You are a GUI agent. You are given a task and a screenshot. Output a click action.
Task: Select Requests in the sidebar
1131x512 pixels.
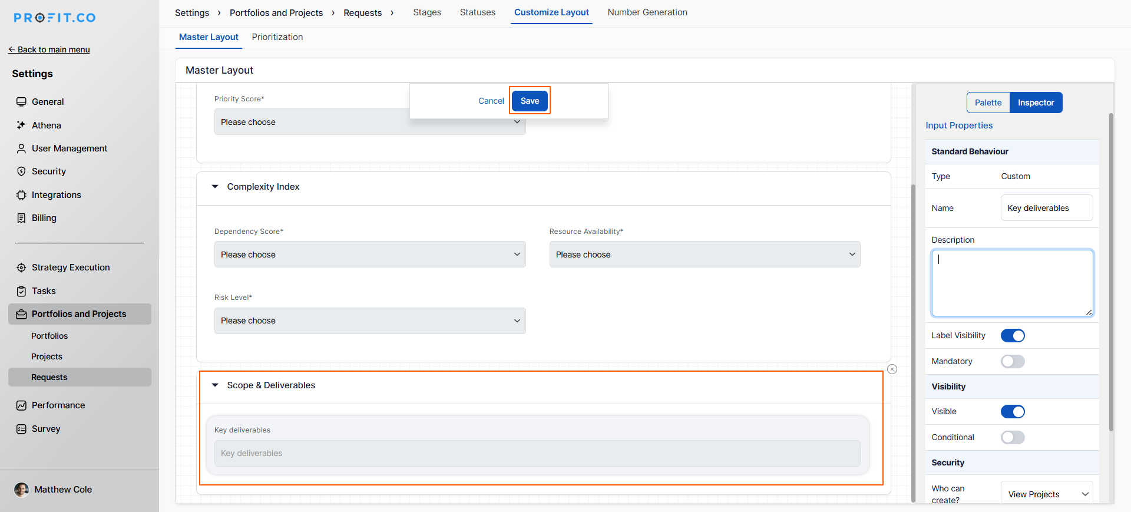(80, 377)
